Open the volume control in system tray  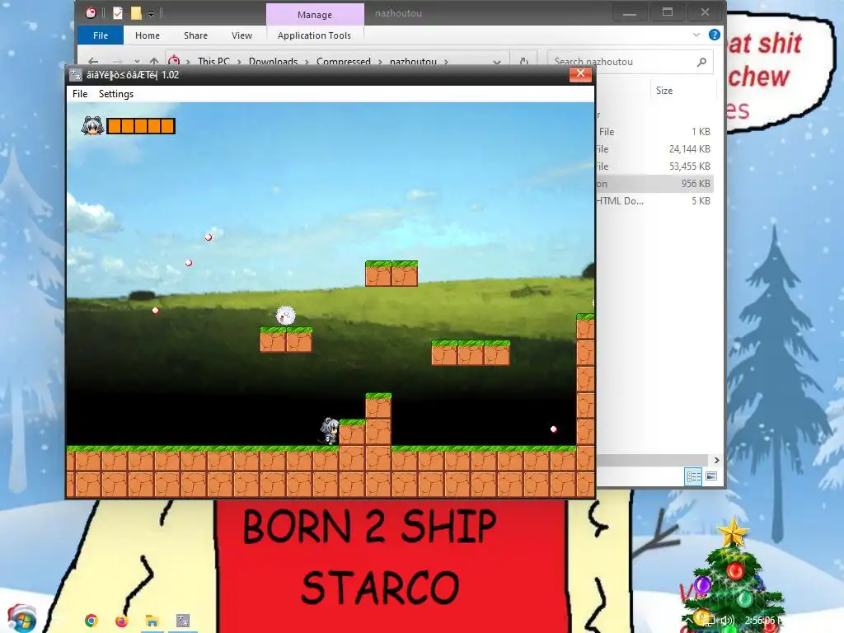[x=728, y=621]
